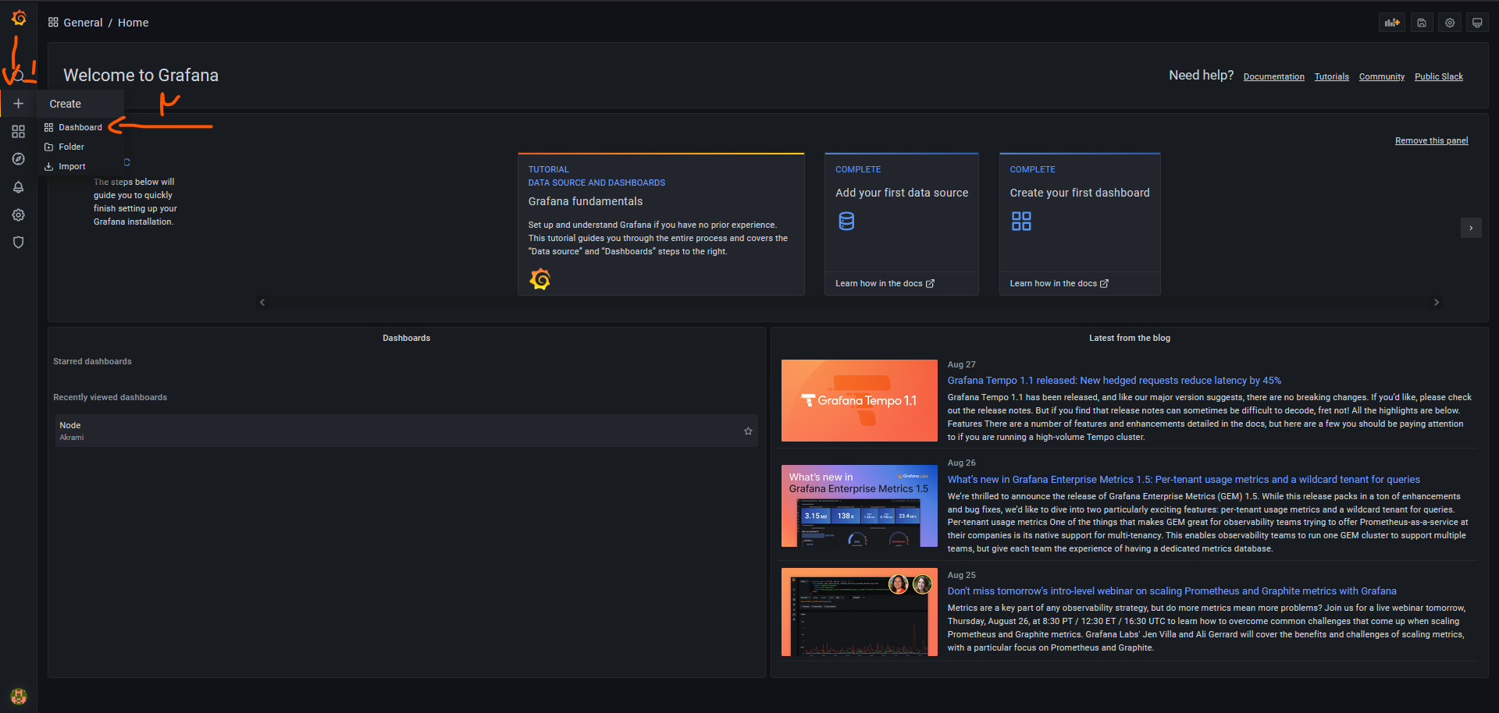
Task: Click external link icon in first dashboard card
Action: (1104, 284)
